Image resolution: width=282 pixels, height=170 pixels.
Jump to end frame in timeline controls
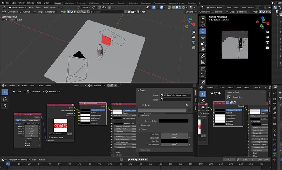pos(146,159)
